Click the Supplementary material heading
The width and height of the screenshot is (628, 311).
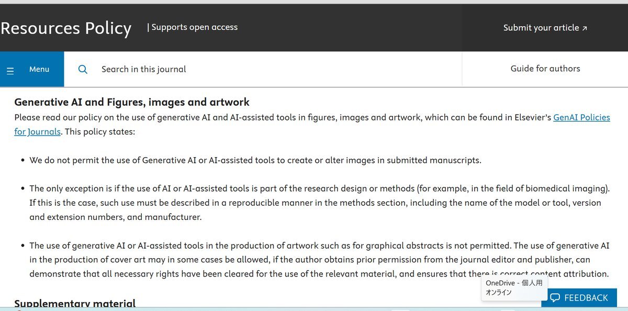(75, 304)
